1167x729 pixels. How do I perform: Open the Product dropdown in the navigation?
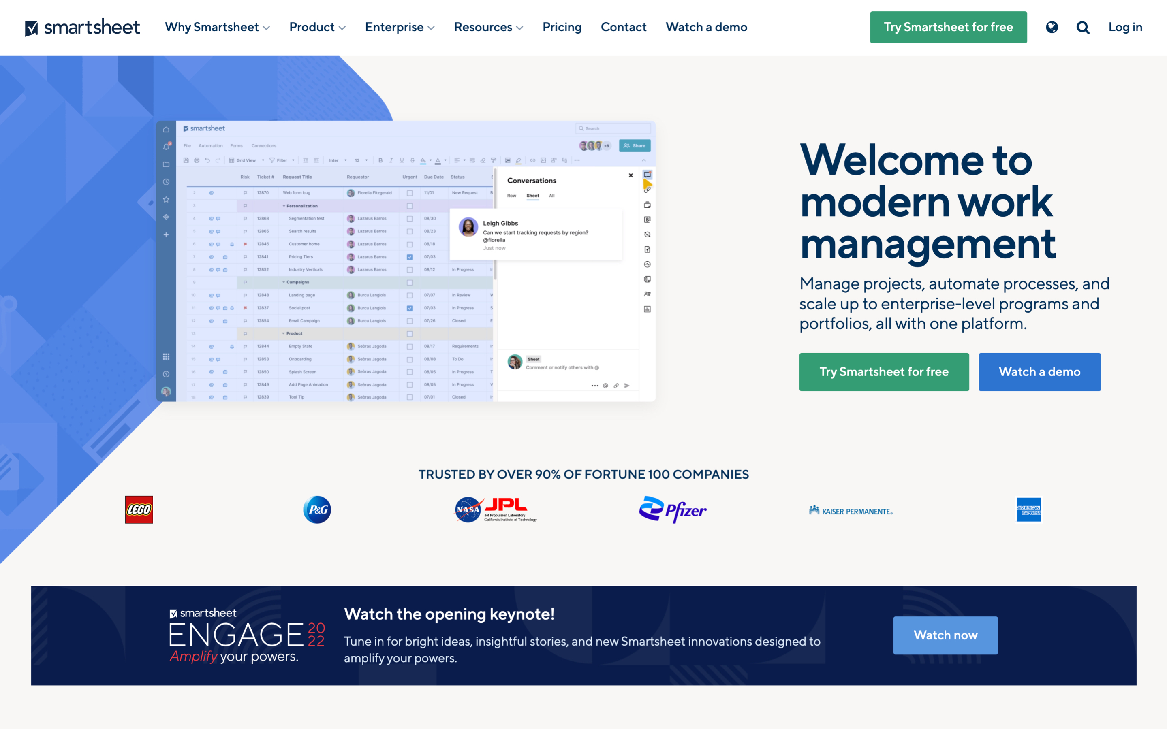[317, 27]
